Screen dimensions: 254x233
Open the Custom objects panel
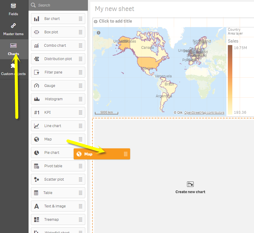click(x=14, y=69)
